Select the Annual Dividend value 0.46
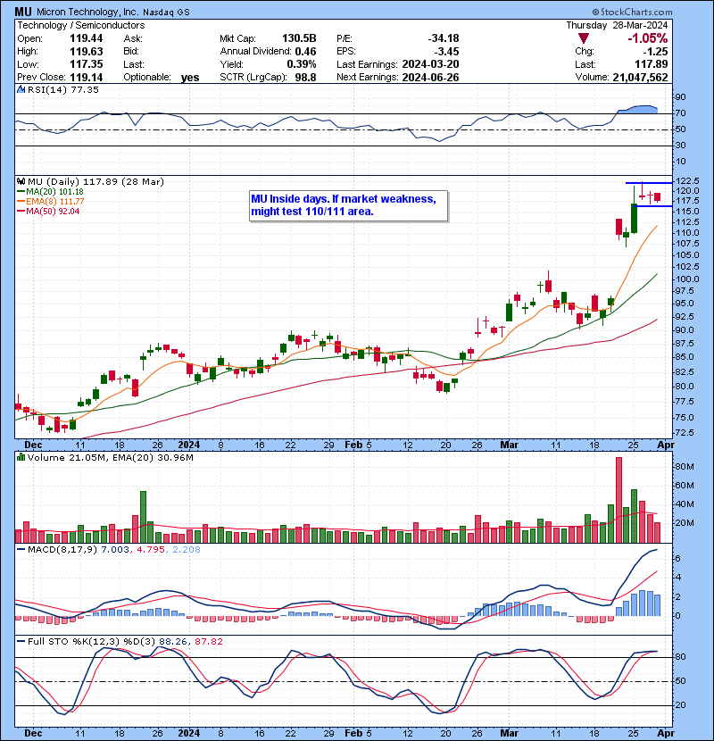This screenshot has width=714, height=741. point(306,51)
